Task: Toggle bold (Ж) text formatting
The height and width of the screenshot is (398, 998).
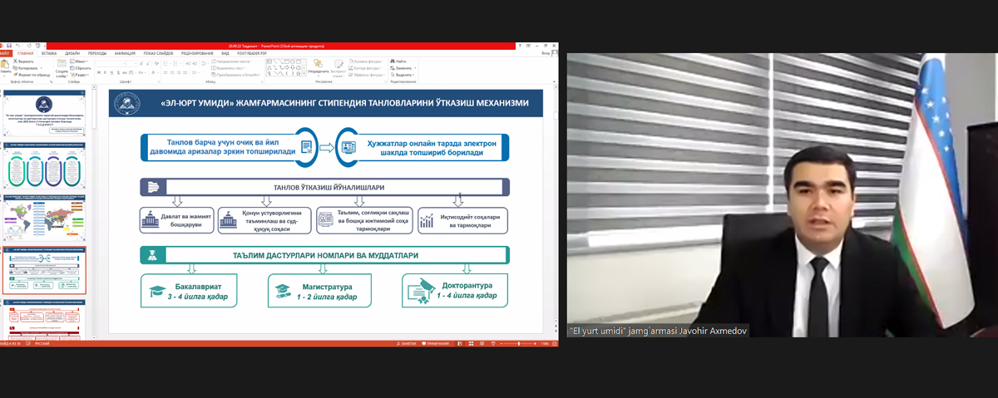Action: 99,74
